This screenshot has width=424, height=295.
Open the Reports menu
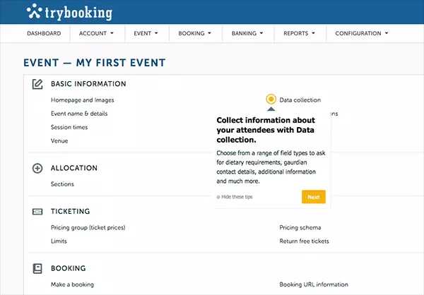click(x=299, y=33)
